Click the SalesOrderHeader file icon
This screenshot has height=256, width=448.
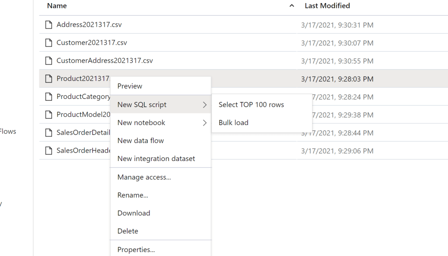(49, 151)
